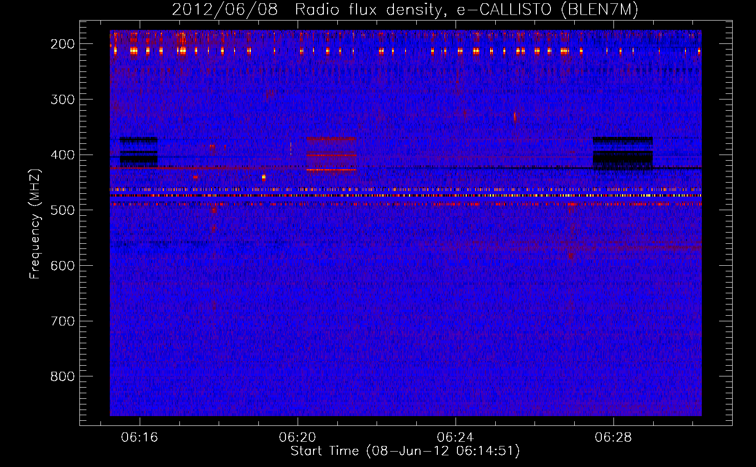
Task: Click the dark block near 06:16 at 400 MHz
Action: coord(139,151)
